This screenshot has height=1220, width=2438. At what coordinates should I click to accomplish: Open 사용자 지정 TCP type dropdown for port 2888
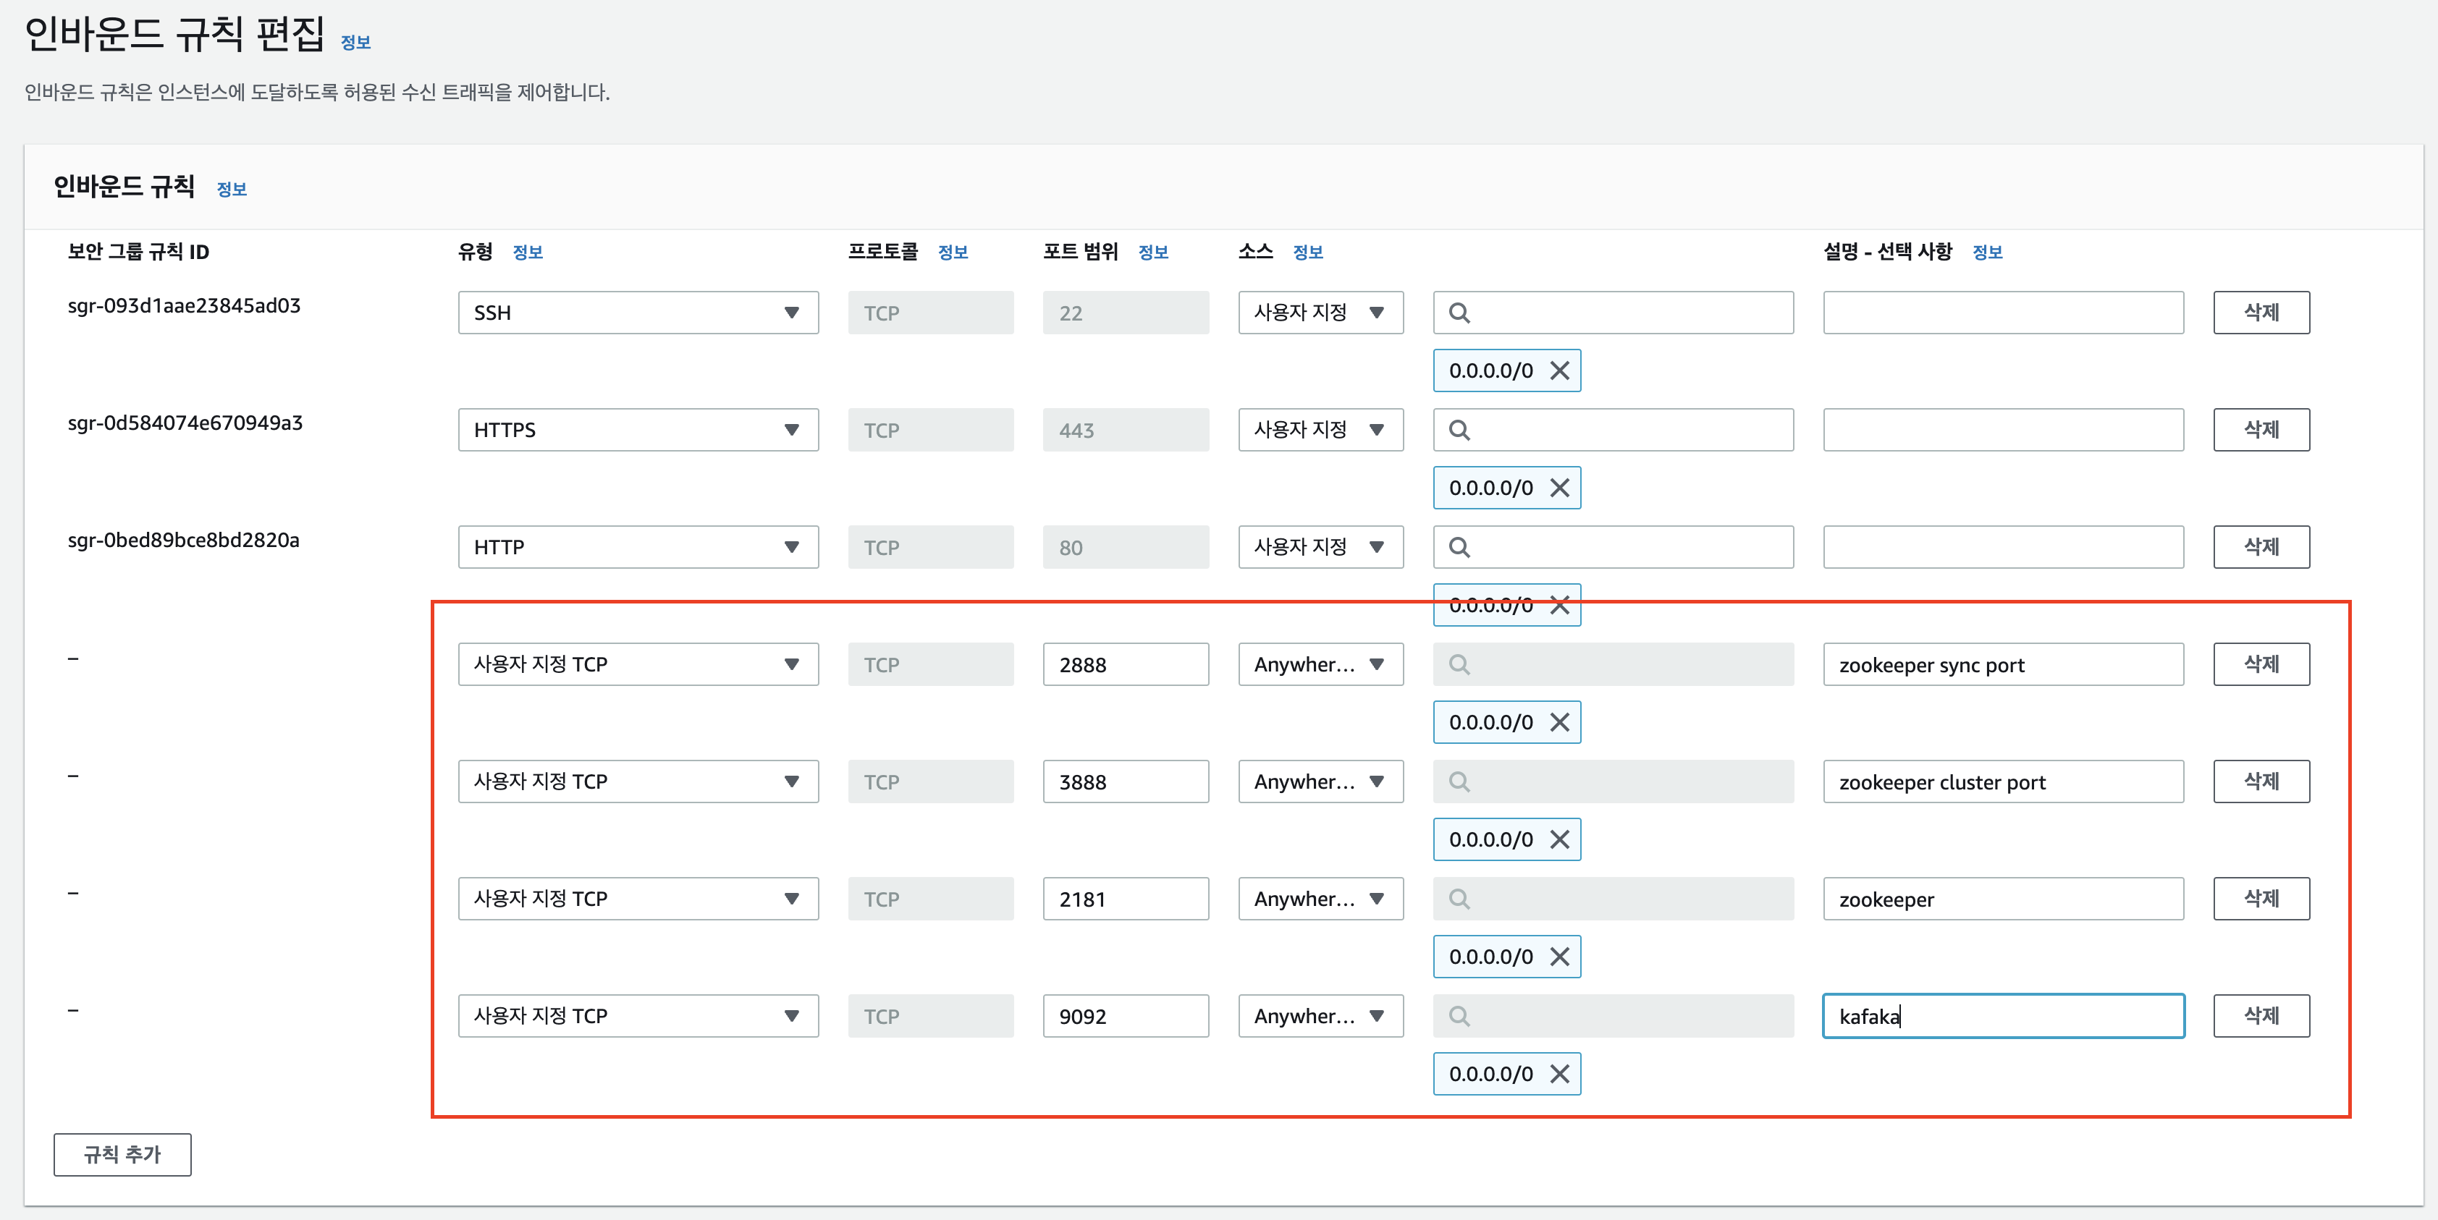coord(638,665)
